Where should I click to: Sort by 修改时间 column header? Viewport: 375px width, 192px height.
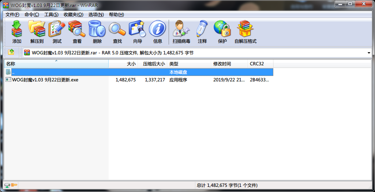(x=229, y=64)
